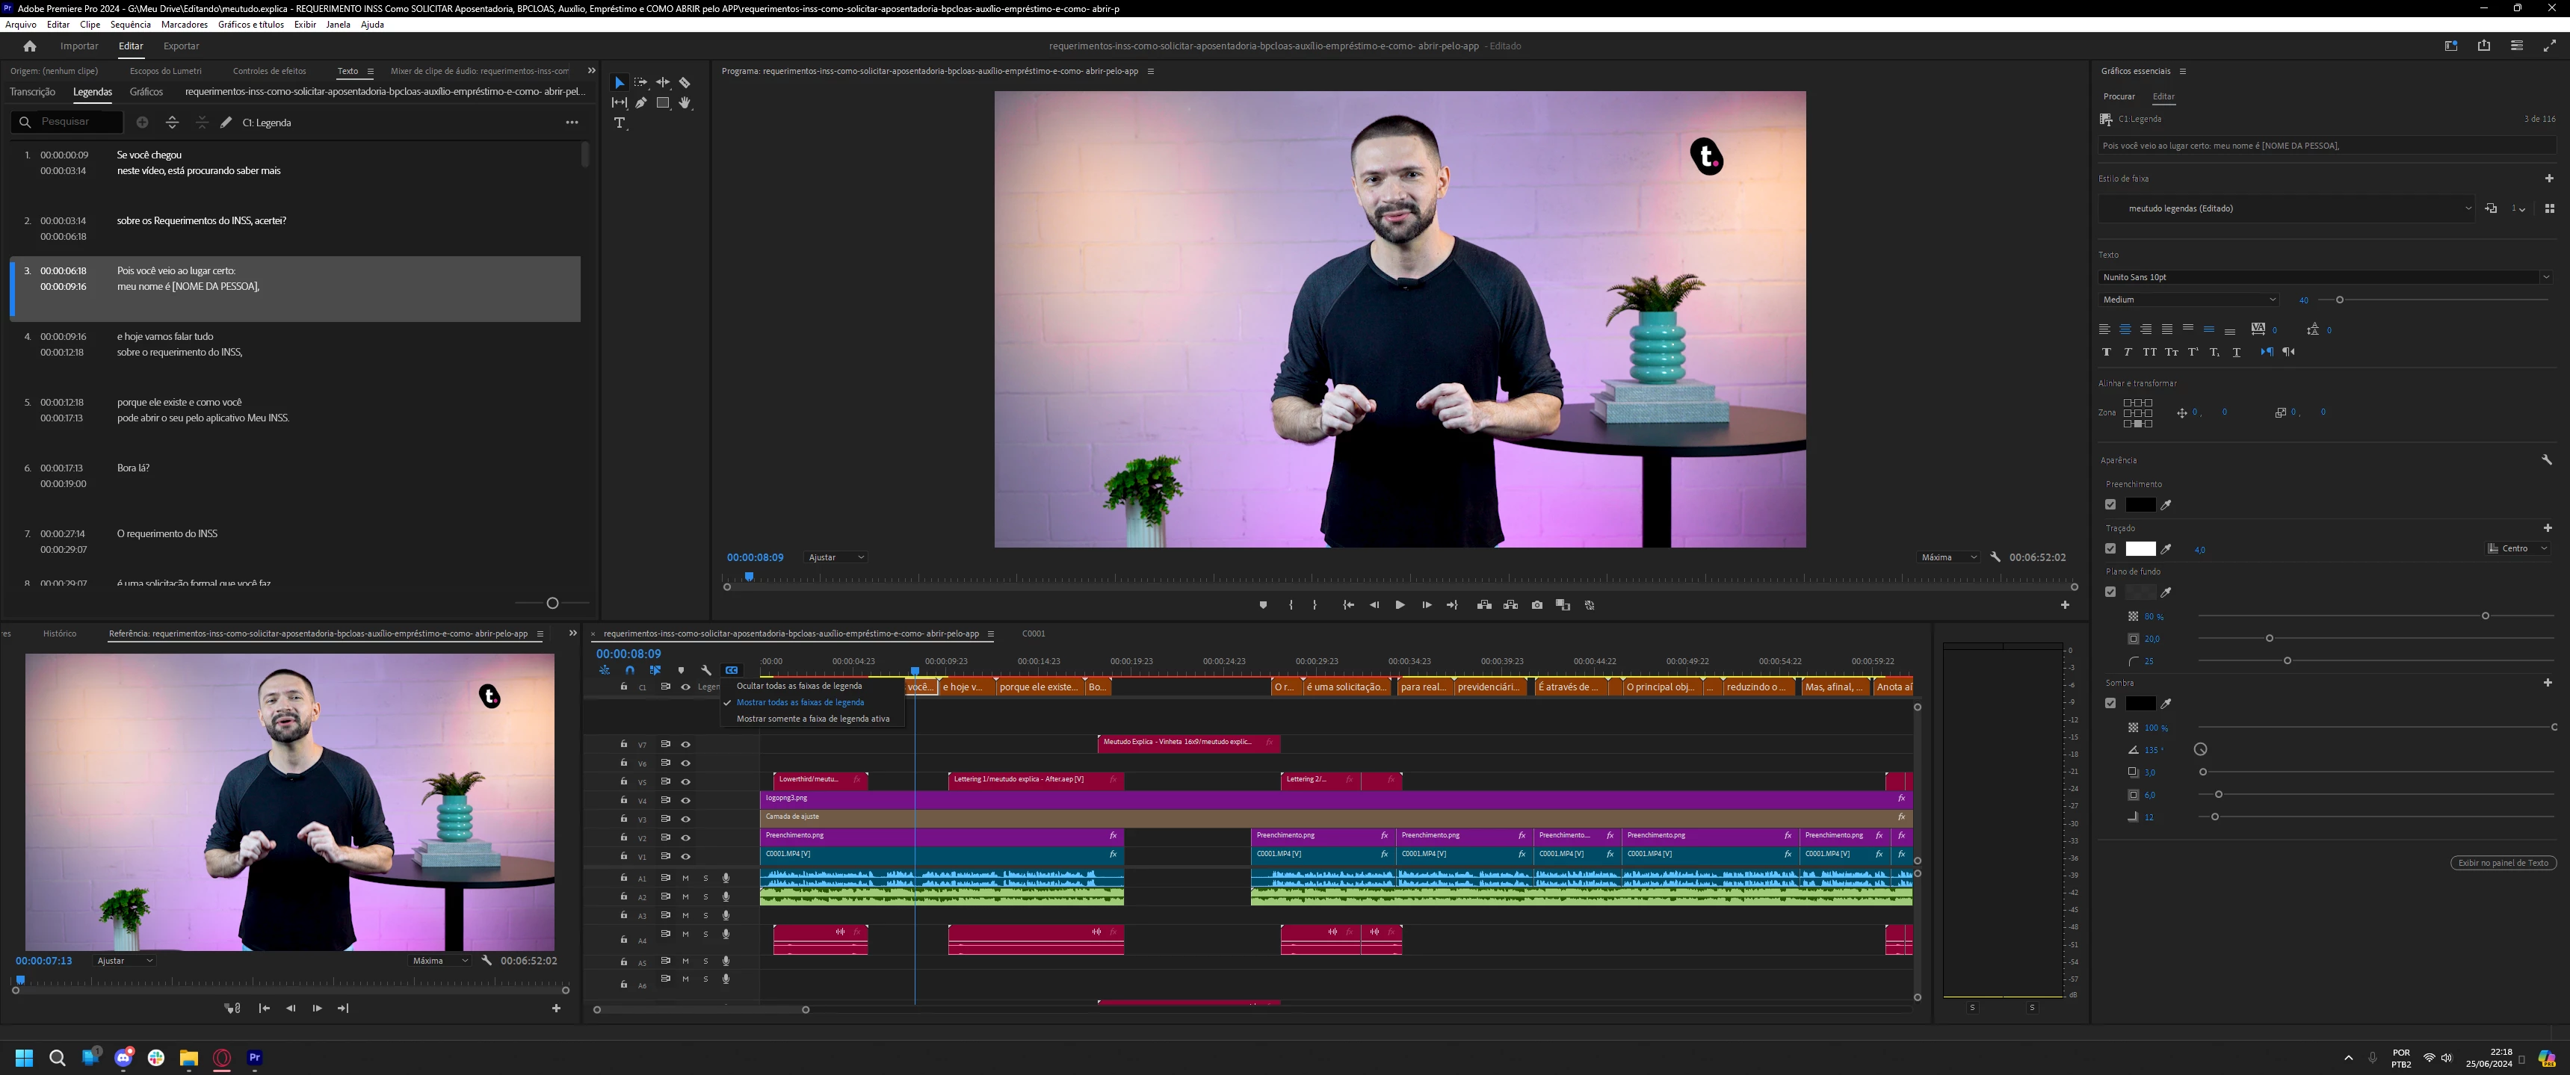Click the white Traçado color swatch
The height and width of the screenshot is (1075, 2570).
[x=2140, y=548]
